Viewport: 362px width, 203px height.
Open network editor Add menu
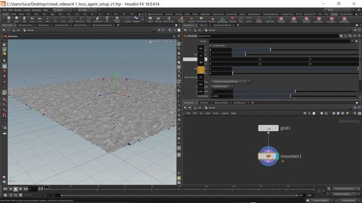click(x=188, y=113)
